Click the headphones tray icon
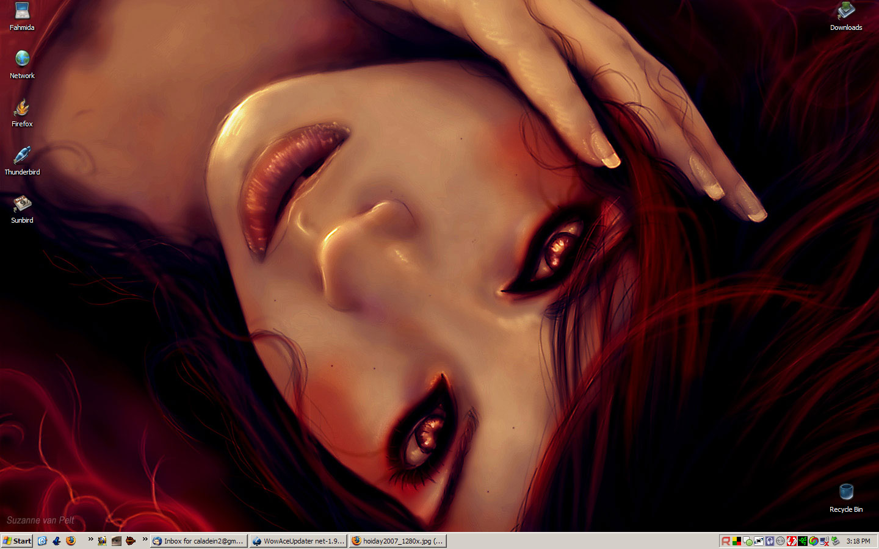 (770, 541)
